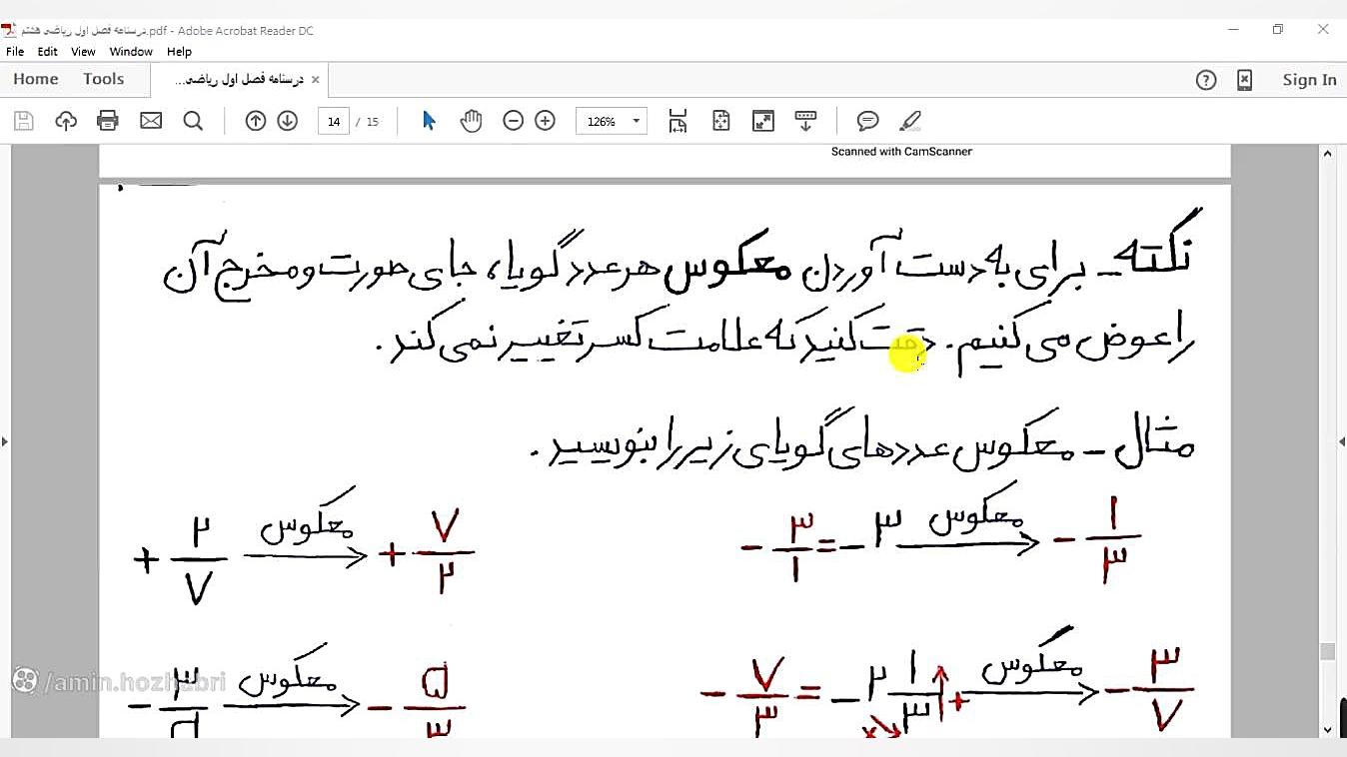Screen dimensions: 1347x757
Task: Expand the right tools pane arrow
Action: click(1342, 440)
